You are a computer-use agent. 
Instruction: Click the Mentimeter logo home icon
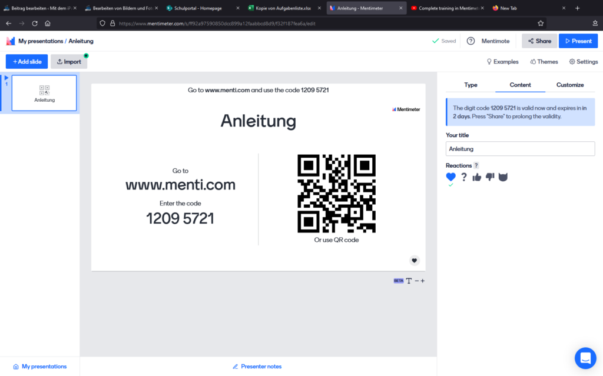[11, 41]
